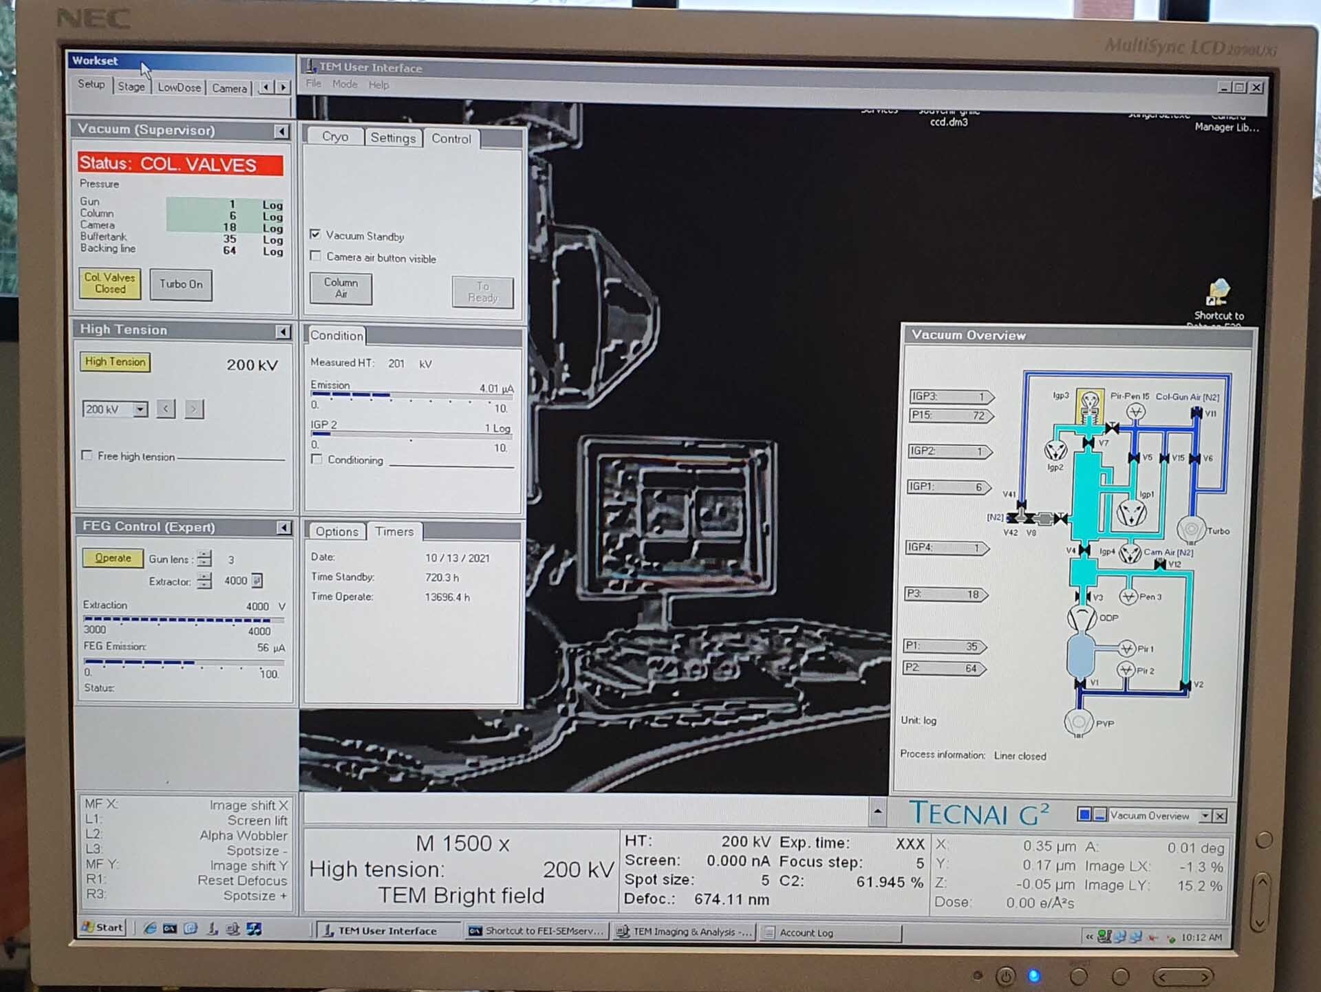Open the Timers tab
Viewport: 1321px width, 992px height.
click(394, 532)
